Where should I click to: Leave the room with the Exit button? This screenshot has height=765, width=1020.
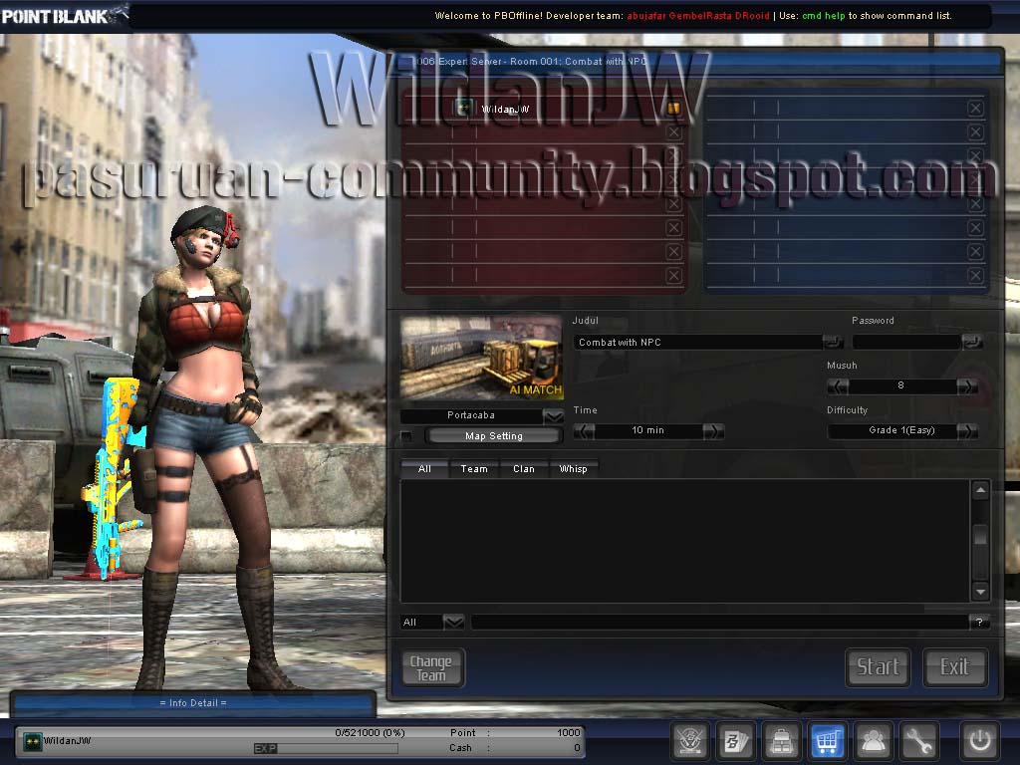coord(955,667)
